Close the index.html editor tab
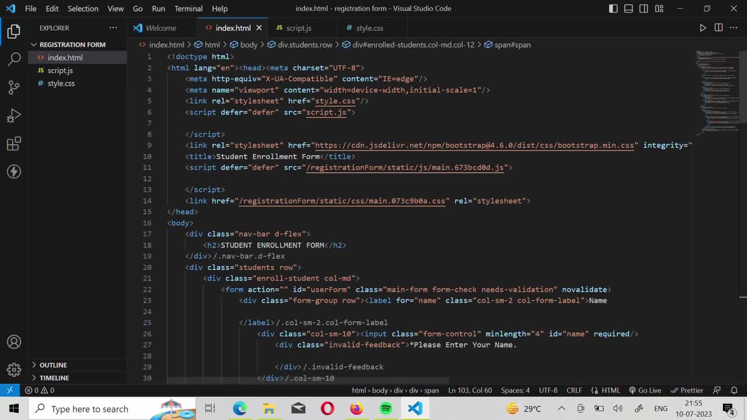This screenshot has height=420, width=747. [x=259, y=28]
